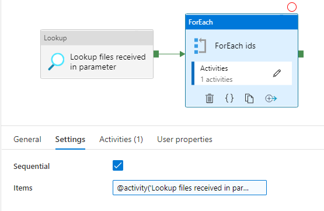Click the Items expression input field
This screenshot has width=324, height=211.
tap(190, 188)
